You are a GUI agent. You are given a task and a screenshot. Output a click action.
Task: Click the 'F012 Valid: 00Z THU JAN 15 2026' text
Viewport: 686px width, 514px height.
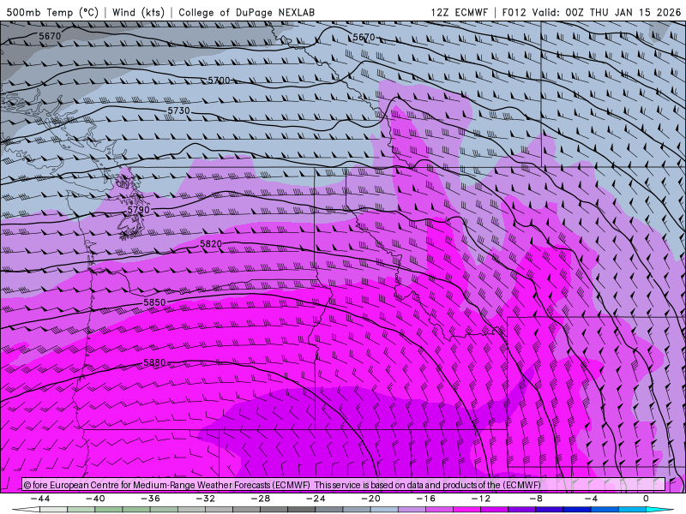(x=591, y=12)
